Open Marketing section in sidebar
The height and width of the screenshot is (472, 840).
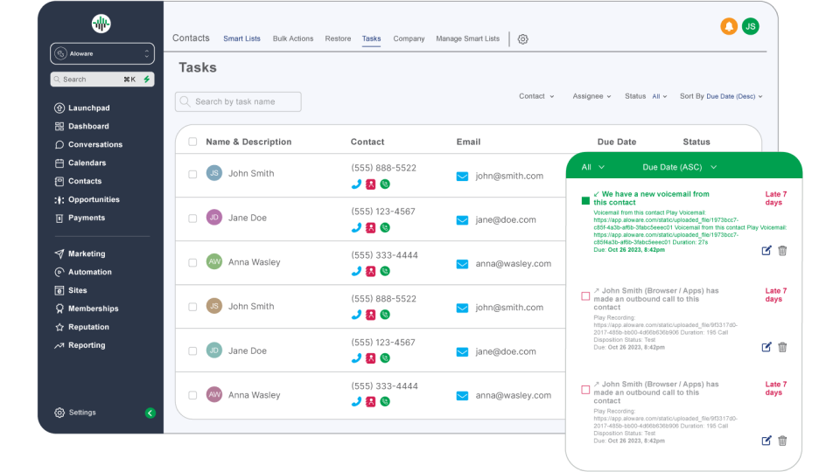(80, 253)
